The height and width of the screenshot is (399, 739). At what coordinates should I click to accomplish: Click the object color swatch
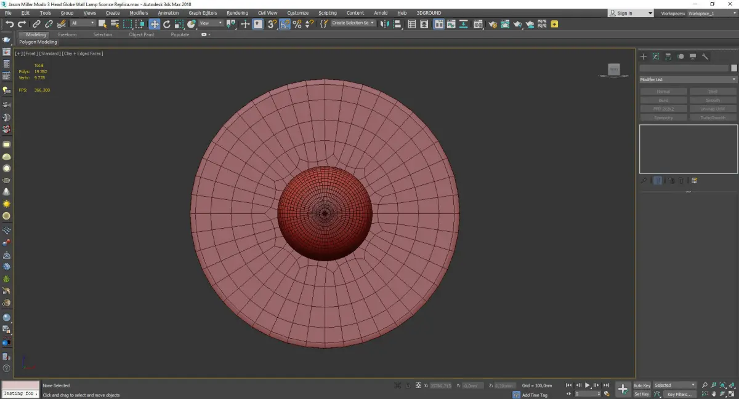point(734,68)
